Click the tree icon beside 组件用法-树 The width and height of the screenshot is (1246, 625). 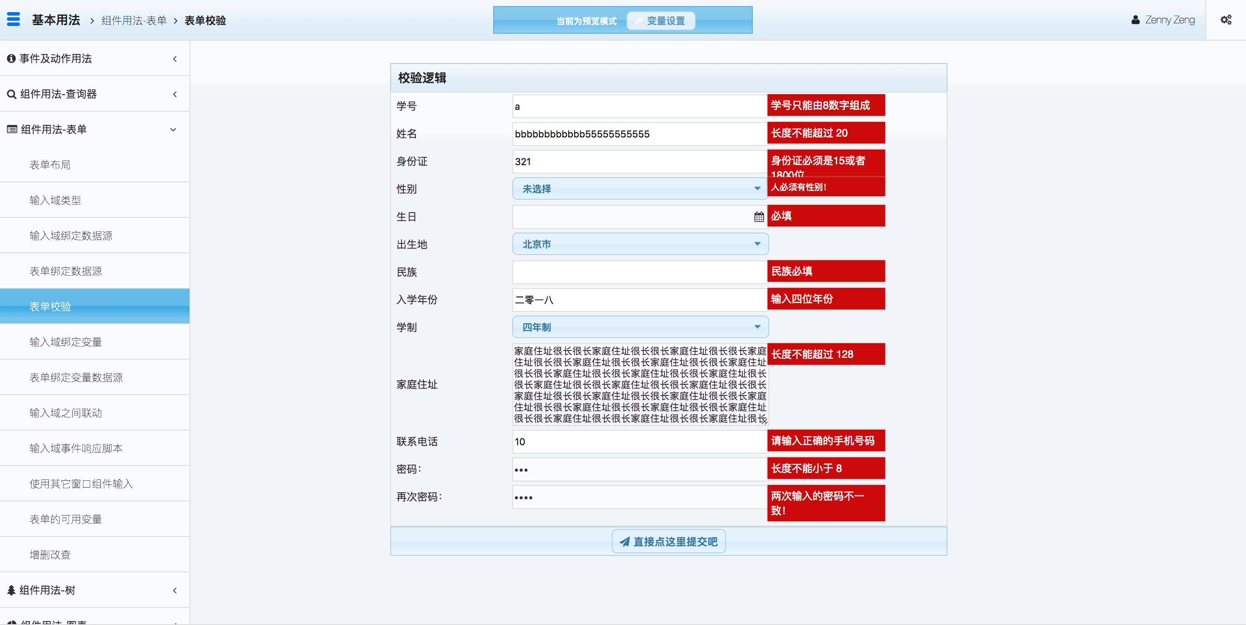tap(11, 590)
